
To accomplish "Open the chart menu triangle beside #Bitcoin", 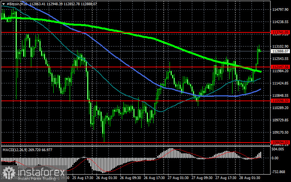I will coord(3,4).
